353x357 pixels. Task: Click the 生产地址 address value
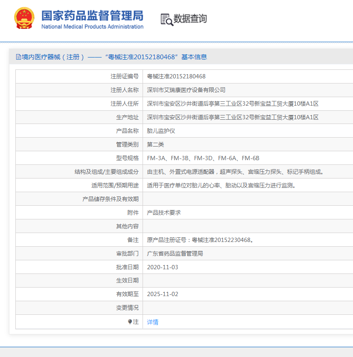coord(233,118)
